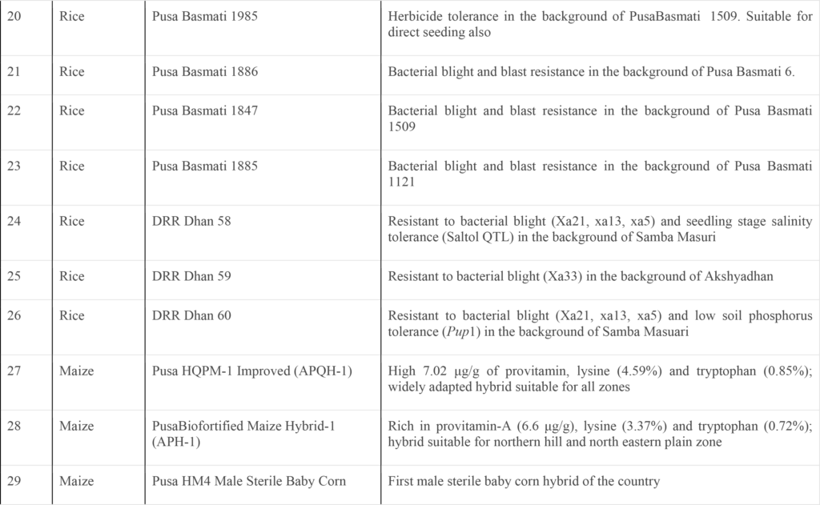Click the Pup1 low soil phosphorus description
The height and width of the screenshot is (505, 820).
click(600, 323)
